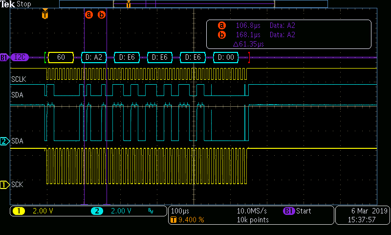This screenshot has width=391, height=235.
Task: Click the B1 trigger source badge
Action: click(x=289, y=211)
